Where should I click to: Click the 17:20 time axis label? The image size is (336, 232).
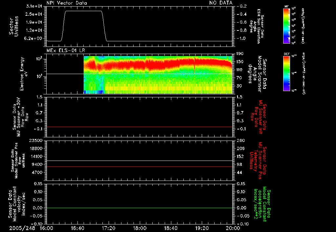click(109, 228)
